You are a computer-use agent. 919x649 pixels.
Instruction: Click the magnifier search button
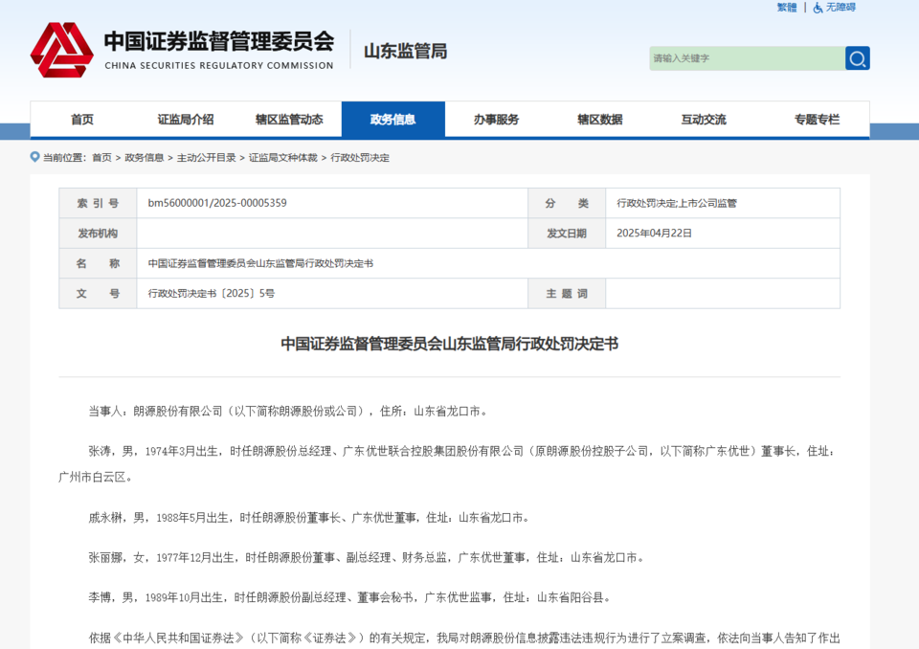tap(857, 58)
